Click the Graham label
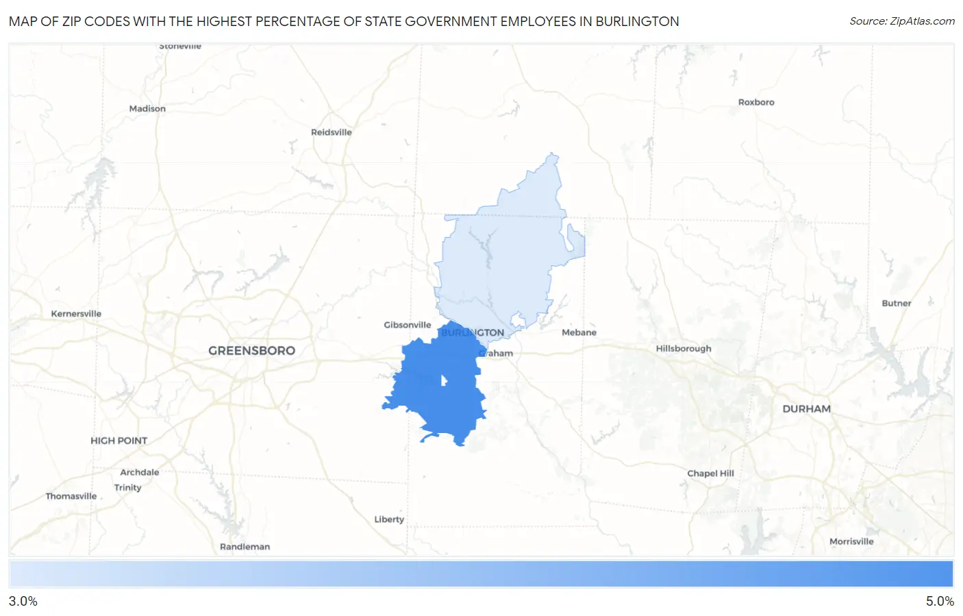This screenshot has height=616, width=963. (x=496, y=353)
